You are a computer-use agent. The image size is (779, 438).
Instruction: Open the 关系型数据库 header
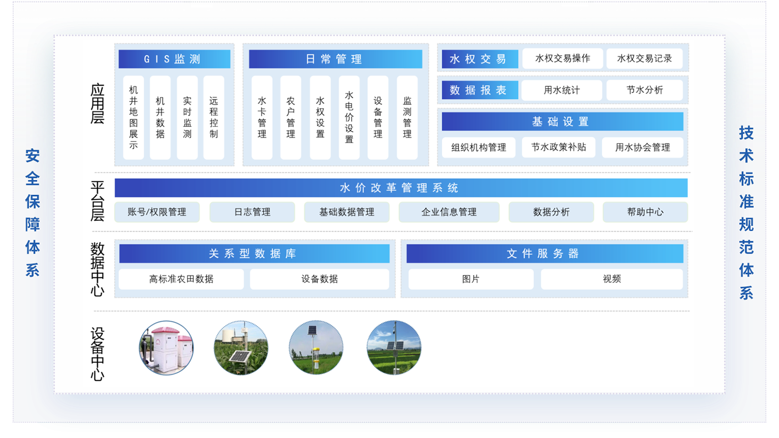tap(254, 253)
